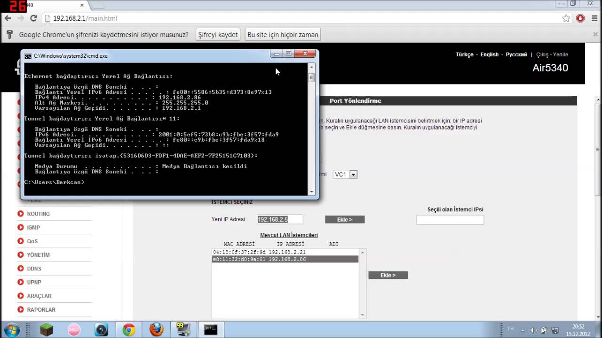The height and width of the screenshot is (338, 602).
Task: Open the RAPORLAR menu section
Action: point(41,309)
